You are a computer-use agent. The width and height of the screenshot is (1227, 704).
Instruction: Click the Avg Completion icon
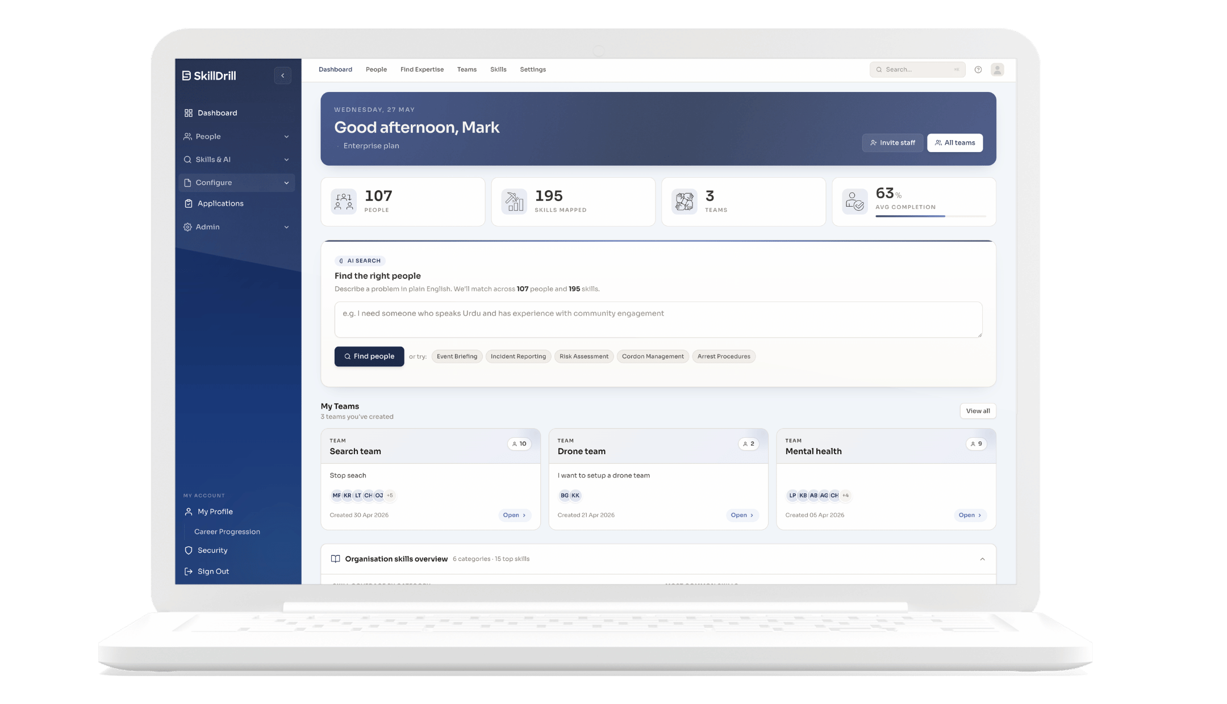point(855,202)
